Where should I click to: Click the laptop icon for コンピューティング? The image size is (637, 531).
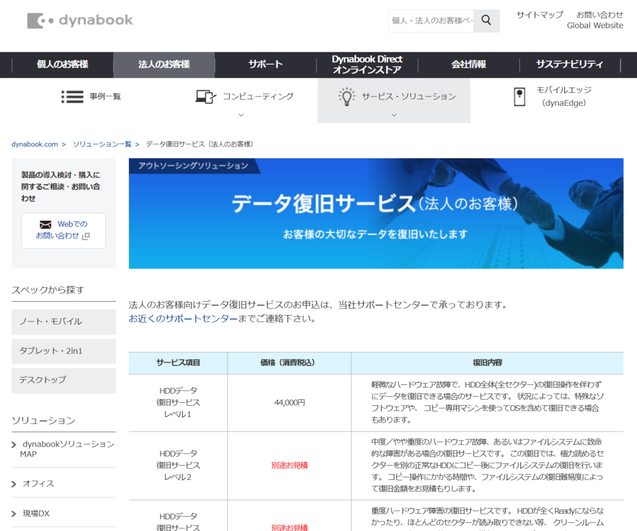[x=205, y=96]
